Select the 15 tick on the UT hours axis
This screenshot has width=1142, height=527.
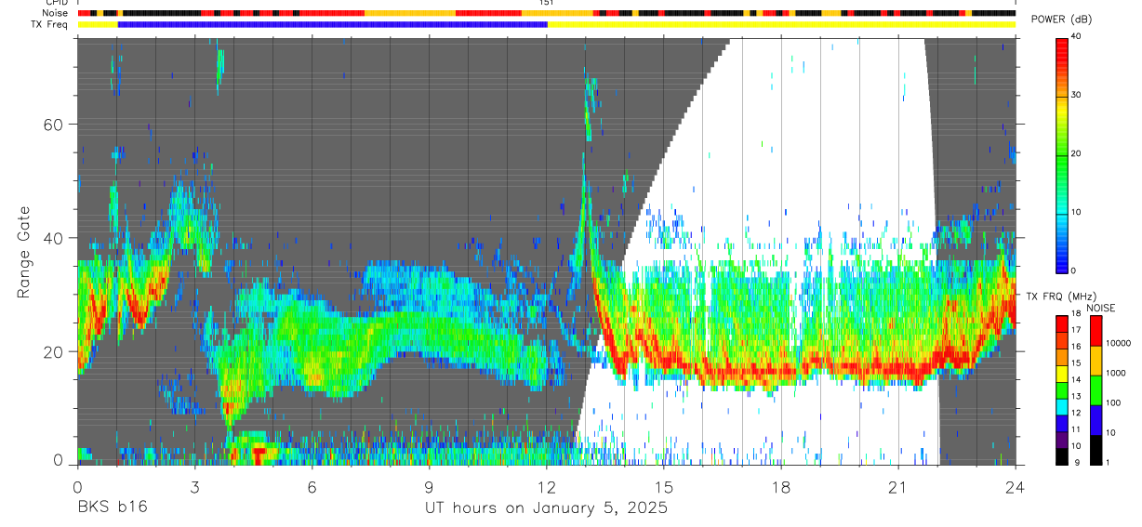664,486
